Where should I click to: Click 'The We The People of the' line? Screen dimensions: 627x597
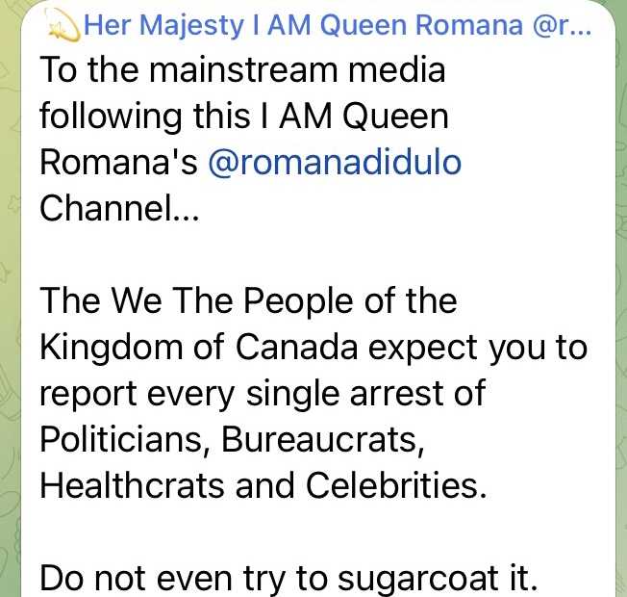point(248,300)
